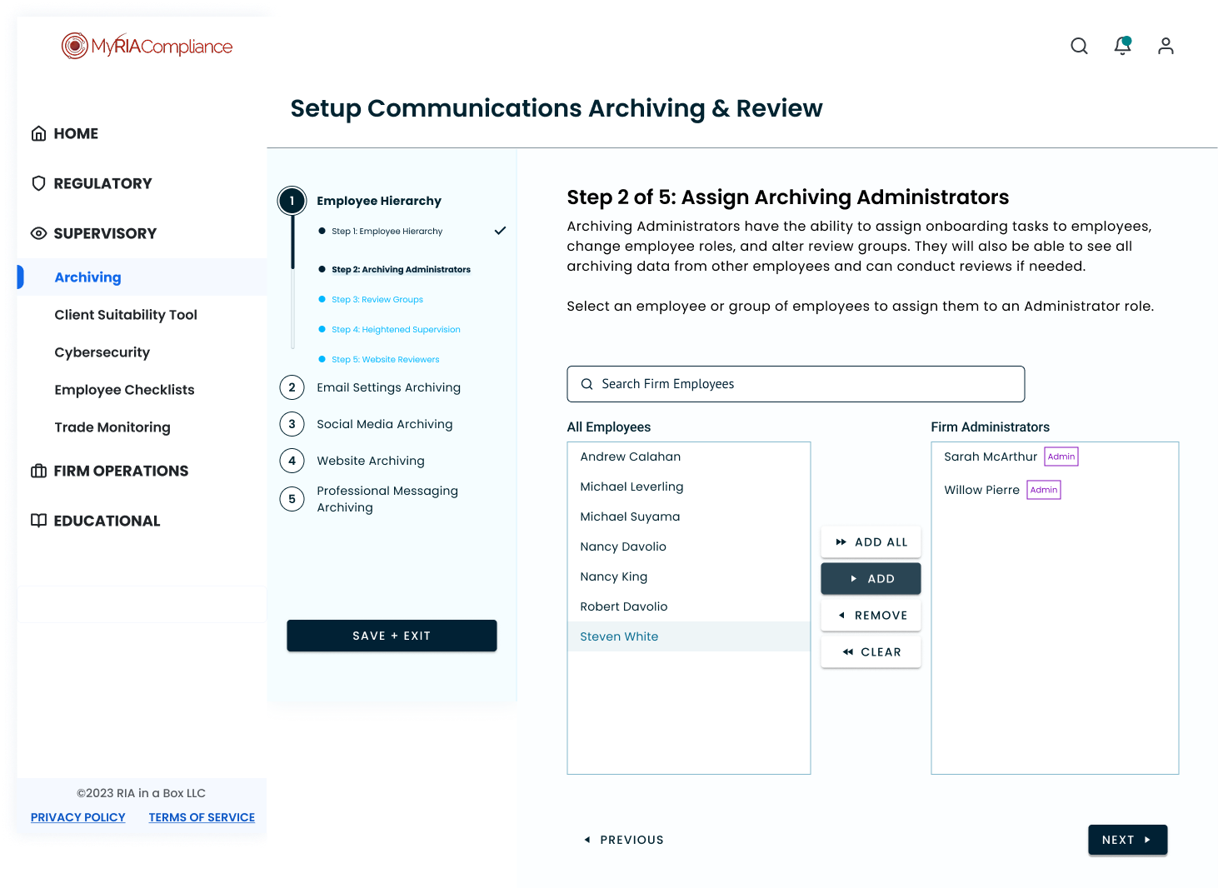The height and width of the screenshot is (888, 1218).
Task: Open Social Media Archiving section
Action: click(384, 424)
